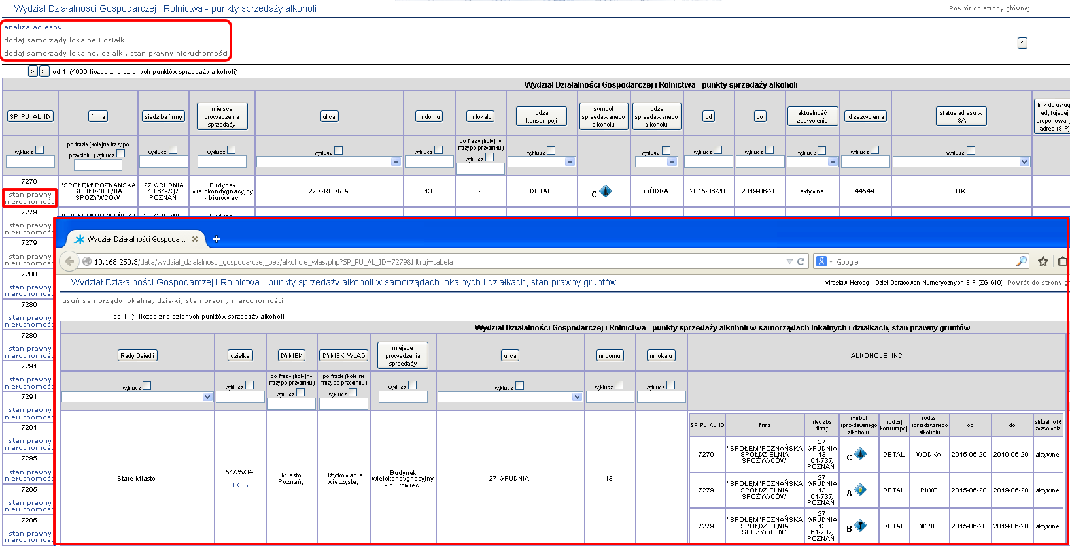Focus the SP_PU_AL_ID filter input

pyautogui.click(x=30, y=161)
